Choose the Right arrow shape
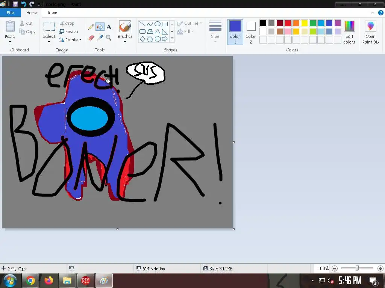385x288 pixels. click(x=165, y=39)
